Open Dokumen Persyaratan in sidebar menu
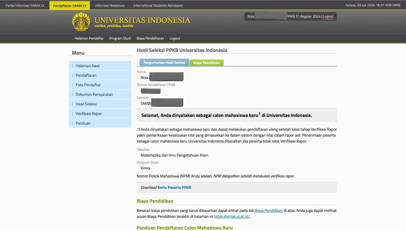 (100, 94)
